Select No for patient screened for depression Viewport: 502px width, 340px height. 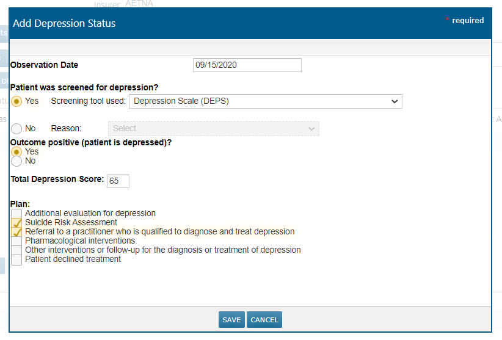[16, 129]
